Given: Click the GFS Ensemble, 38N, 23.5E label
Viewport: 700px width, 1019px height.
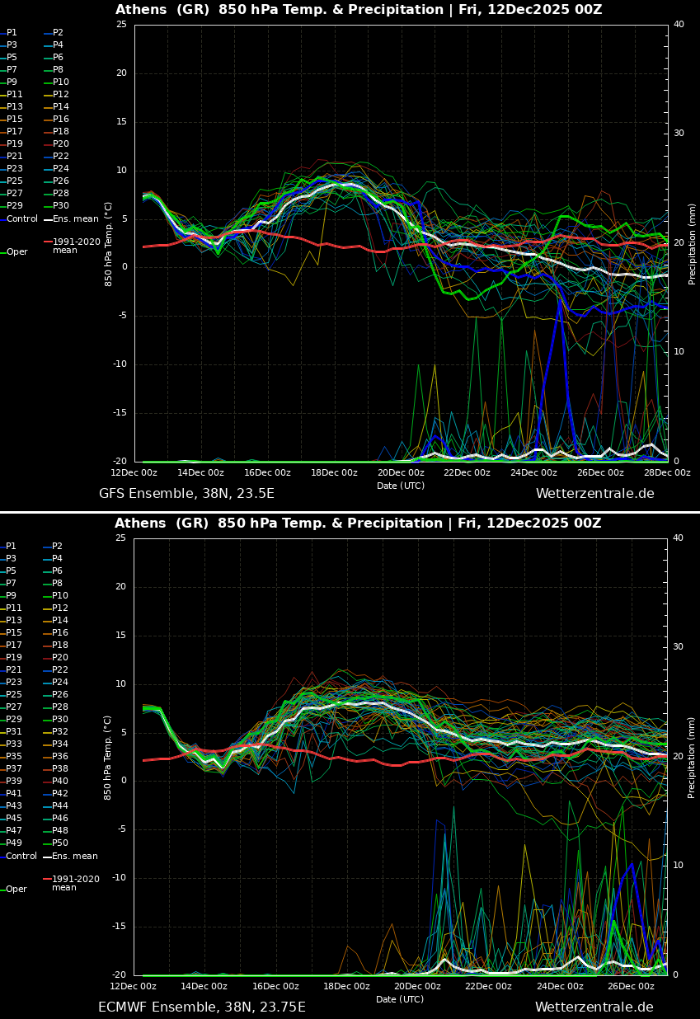Looking at the screenshot, I should (x=186, y=494).
